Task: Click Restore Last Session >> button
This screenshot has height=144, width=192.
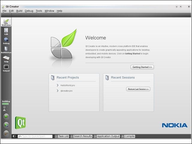Action: click(x=138, y=89)
